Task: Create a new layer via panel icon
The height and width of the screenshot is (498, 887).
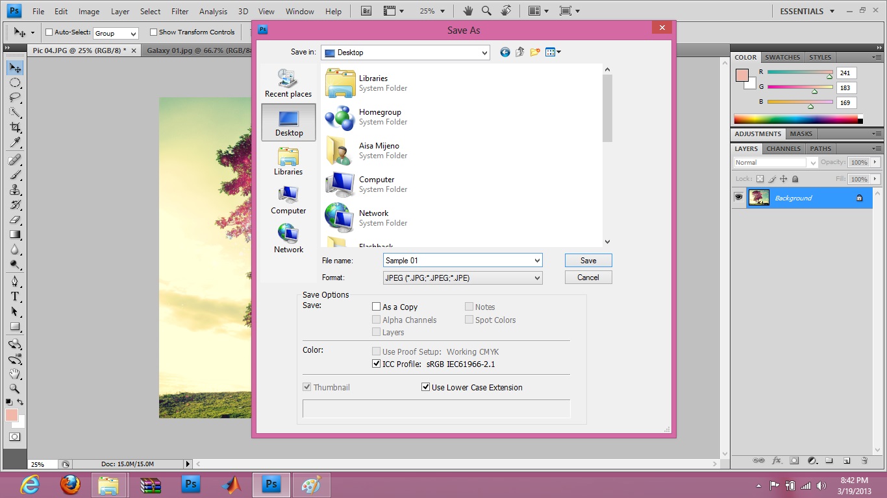Action: 847,460
